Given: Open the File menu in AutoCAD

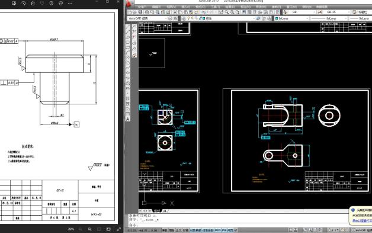Looking at the screenshot, I should (x=142, y=7).
